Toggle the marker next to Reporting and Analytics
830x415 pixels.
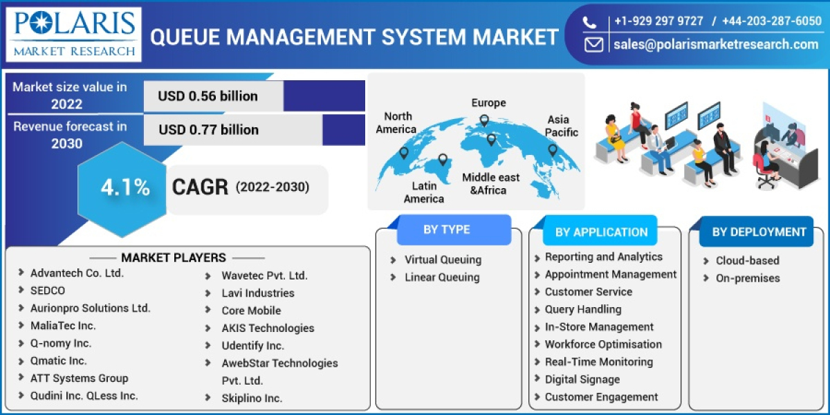click(x=536, y=257)
